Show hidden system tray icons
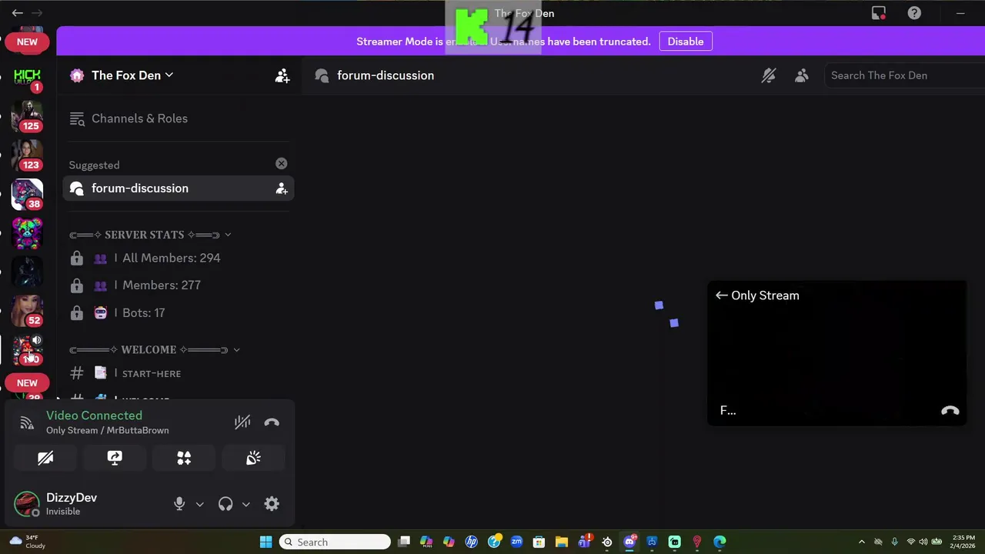Screen dimensions: 985x554 pos(861,542)
